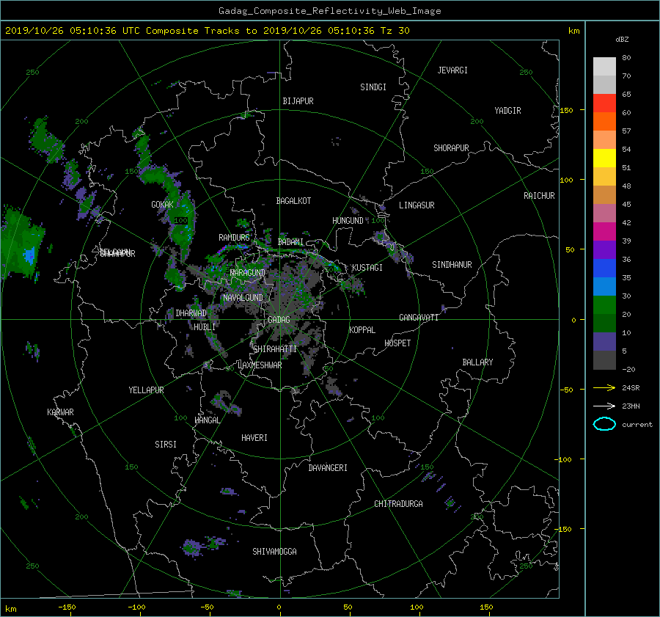Image resolution: width=660 pixels, height=617 pixels.
Task: Select the purple 36–39 dBZ swatch
Action: click(604, 250)
